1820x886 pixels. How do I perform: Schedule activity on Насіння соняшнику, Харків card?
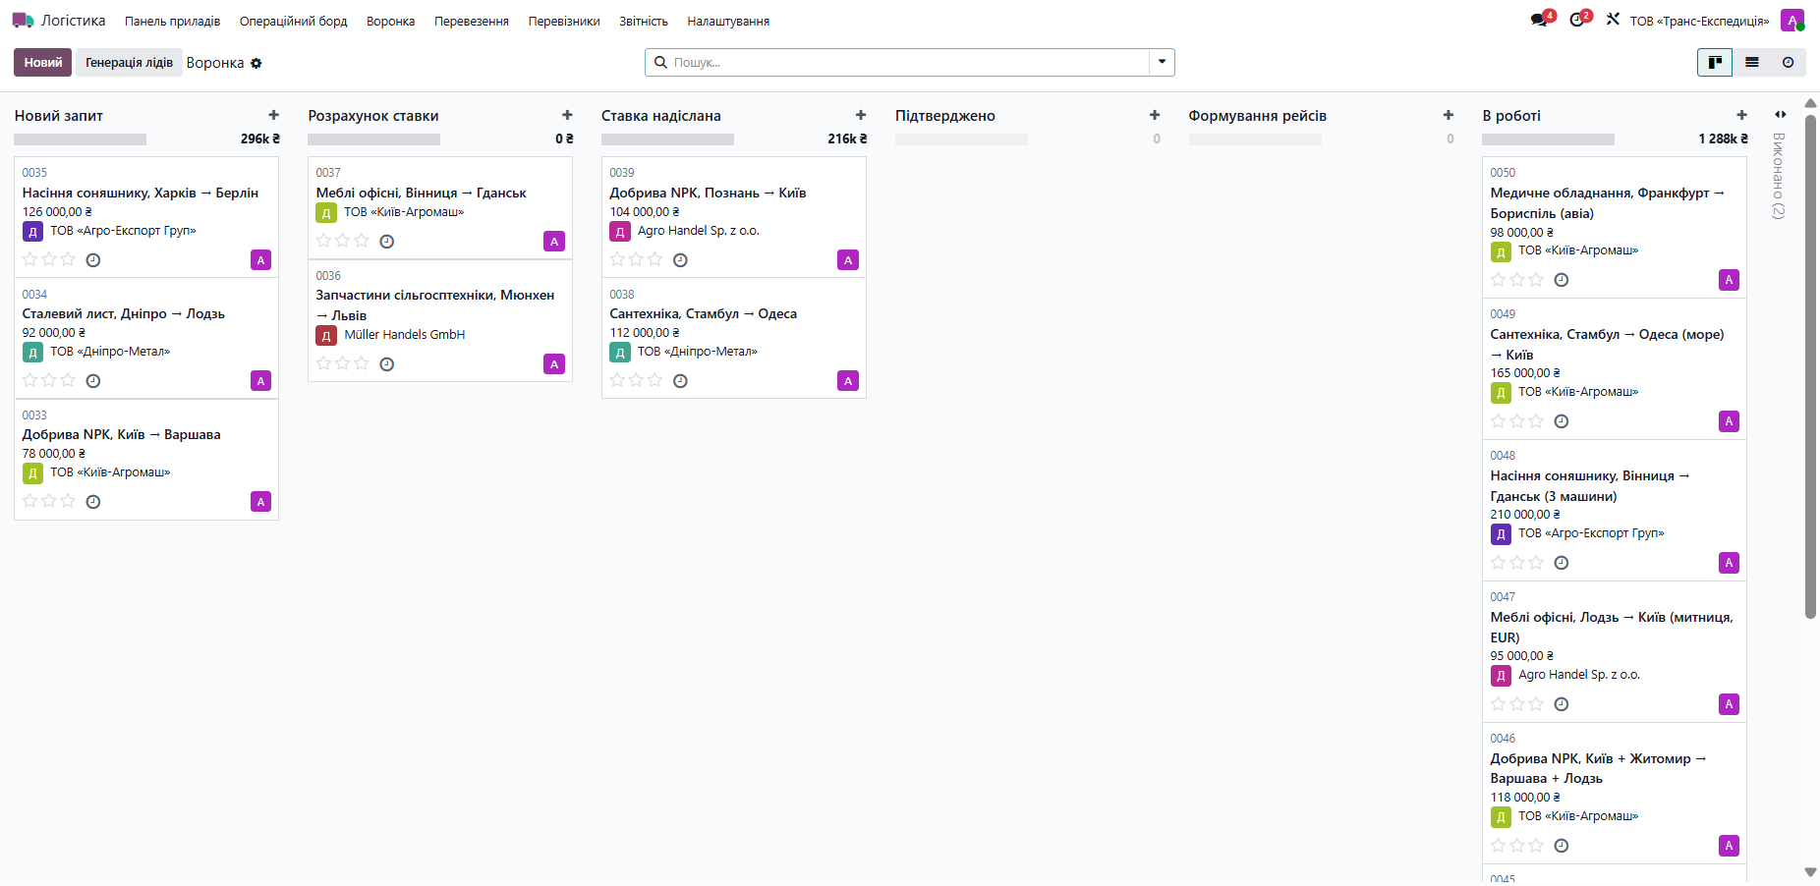point(93,260)
